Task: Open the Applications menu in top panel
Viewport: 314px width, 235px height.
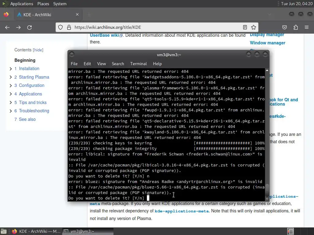Action: pyautogui.click(x=22, y=4)
